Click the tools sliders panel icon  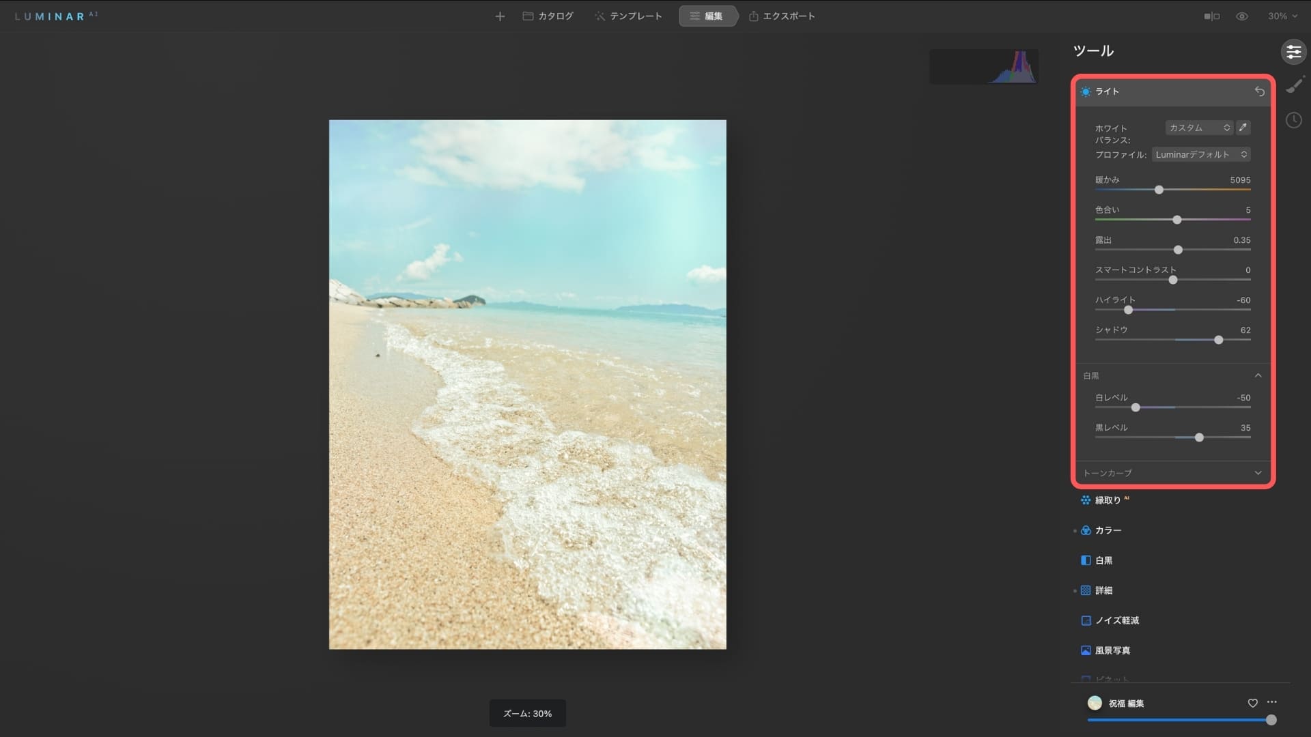(x=1293, y=52)
